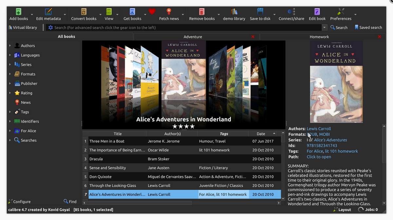The height and width of the screenshot is (220, 393).
Task: Open the Fetch news dropdown arrow
Action: 183,14
